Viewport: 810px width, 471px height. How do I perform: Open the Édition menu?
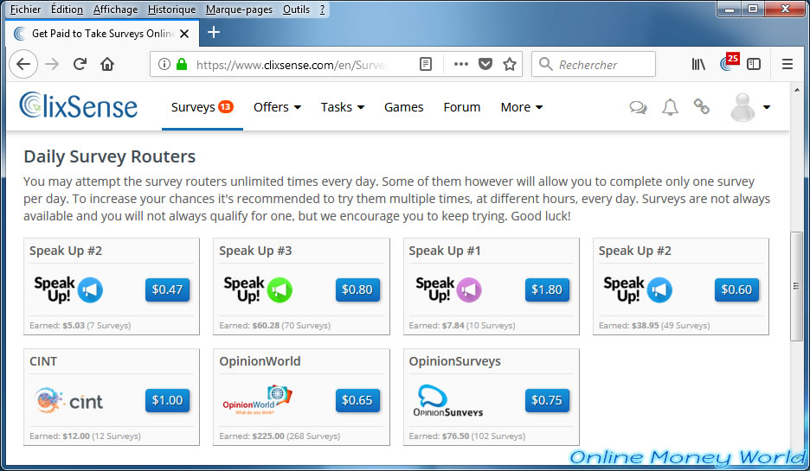click(x=67, y=10)
